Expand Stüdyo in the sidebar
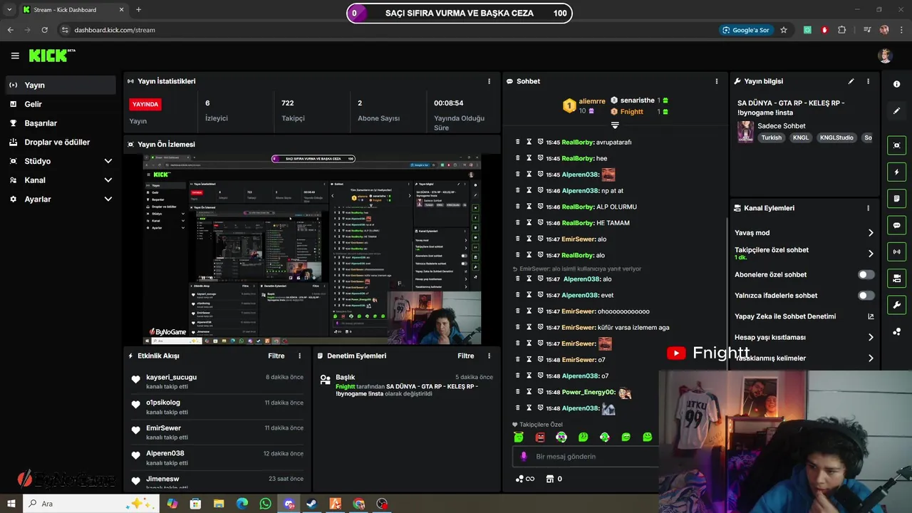The width and height of the screenshot is (912, 513). coord(108,161)
